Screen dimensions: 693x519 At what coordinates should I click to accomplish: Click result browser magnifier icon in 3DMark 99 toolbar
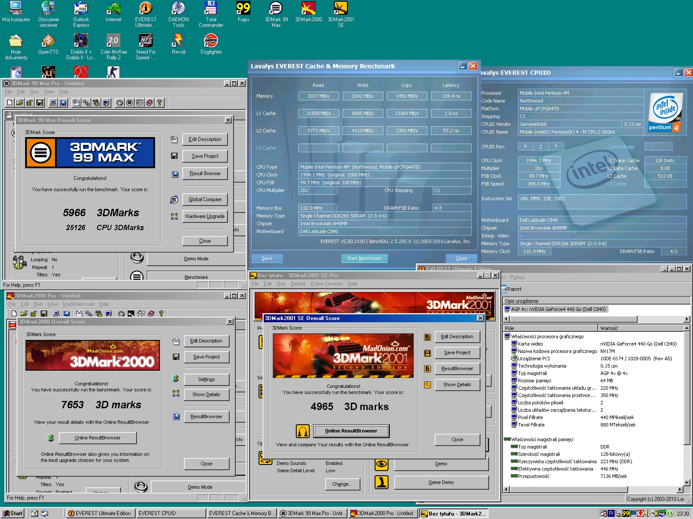tap(63, 103)
